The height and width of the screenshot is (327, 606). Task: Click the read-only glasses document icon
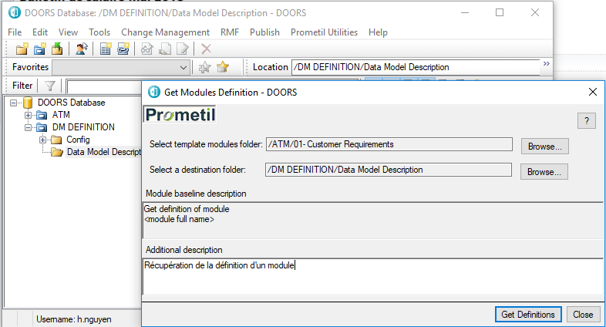[x=146, y=49]
